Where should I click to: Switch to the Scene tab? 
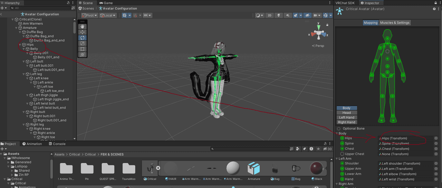[86, 3]
